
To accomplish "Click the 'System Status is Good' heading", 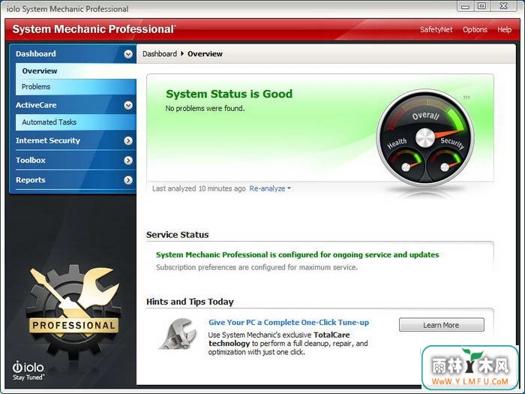I will pos(229,94).
